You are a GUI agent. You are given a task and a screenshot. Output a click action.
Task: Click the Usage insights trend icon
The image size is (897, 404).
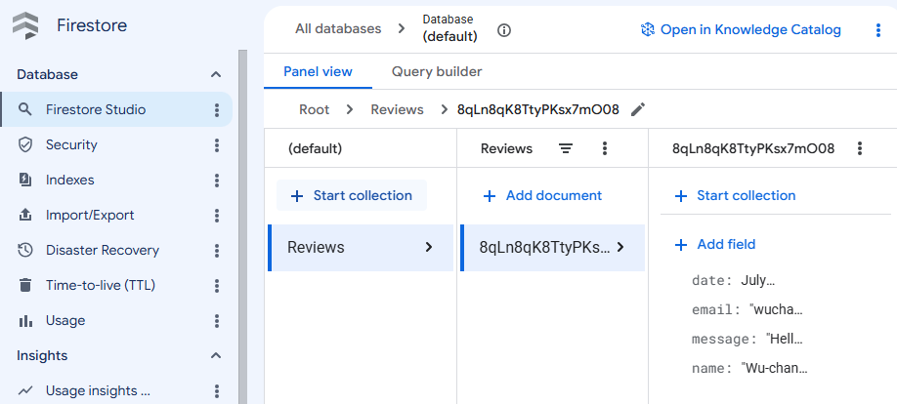tap(25, 391)
